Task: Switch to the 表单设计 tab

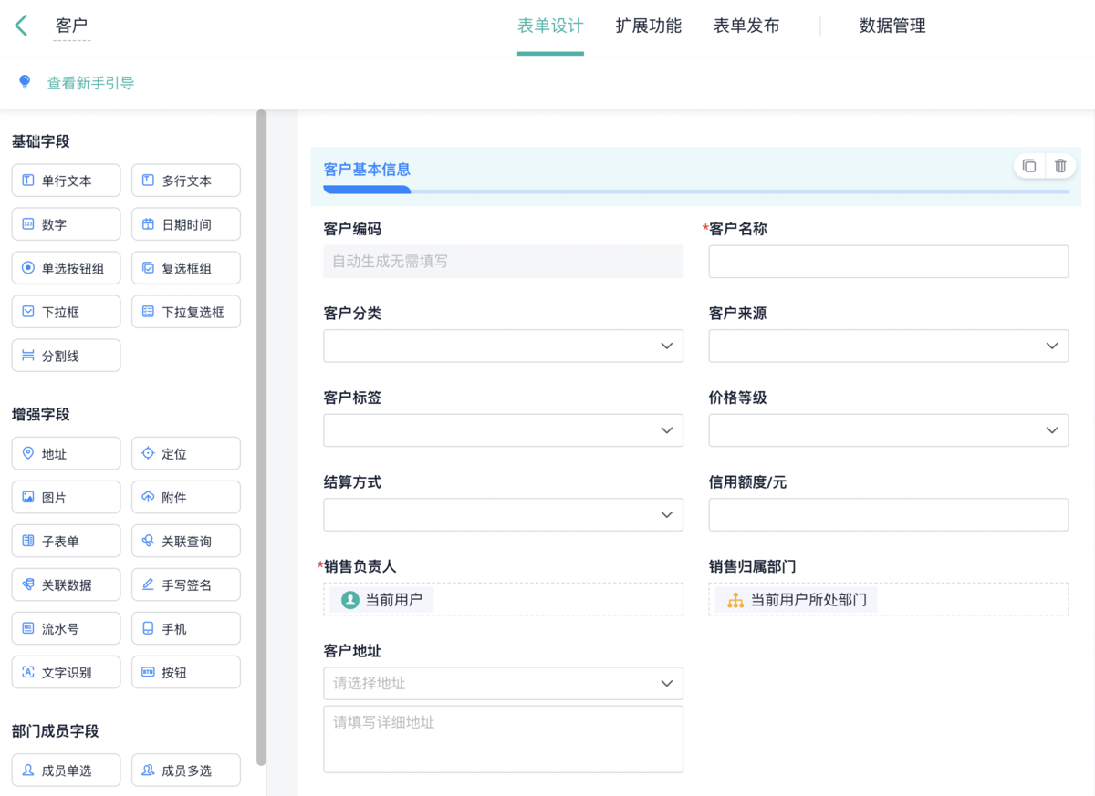Action: [550, 26]
